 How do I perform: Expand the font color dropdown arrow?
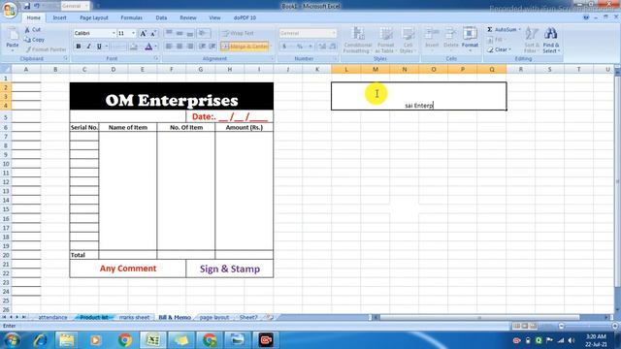tap(155, 47)
